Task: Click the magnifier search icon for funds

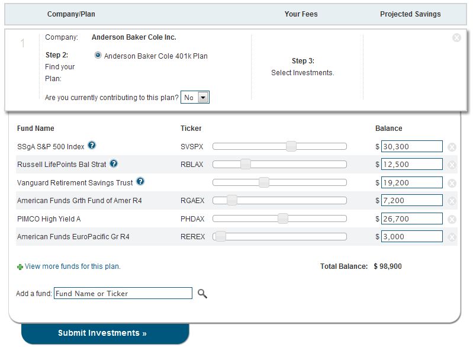Action: 202,294
